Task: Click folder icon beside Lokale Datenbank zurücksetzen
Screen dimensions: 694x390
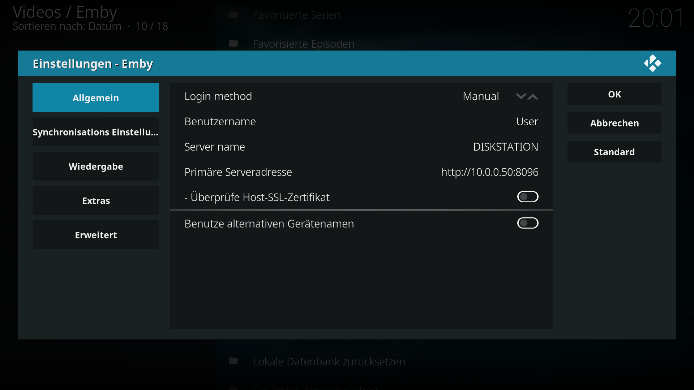Action: click(x=234, y=361)
